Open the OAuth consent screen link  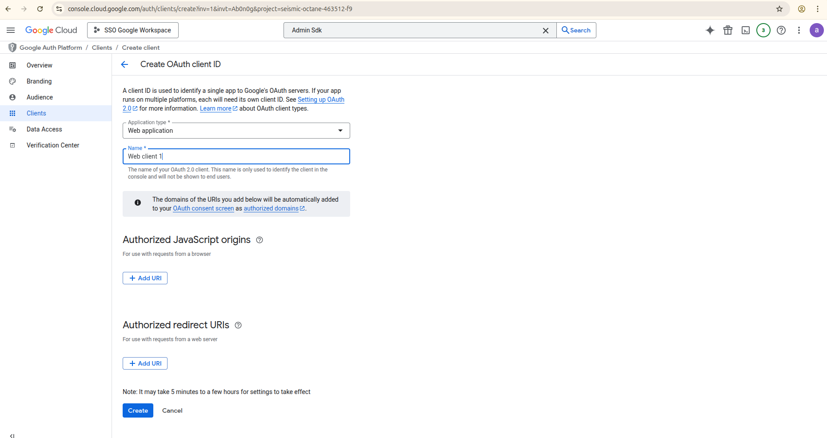[x=203, y=208]
